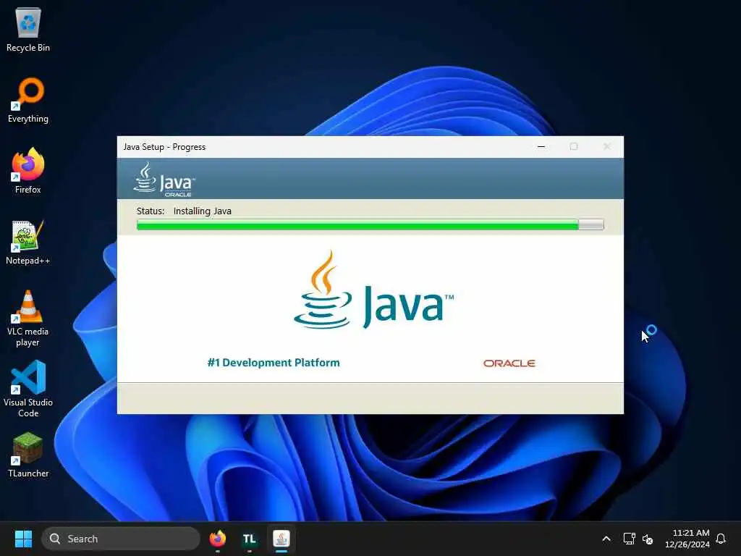Show hidden system tray icons
Screen dimensions: 741x556
coord(606,539)
